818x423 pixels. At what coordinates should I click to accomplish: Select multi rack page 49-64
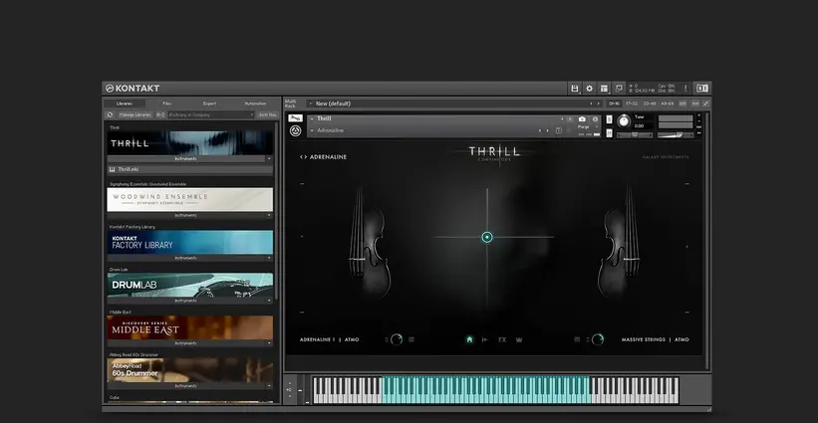[x=668, y=104]
